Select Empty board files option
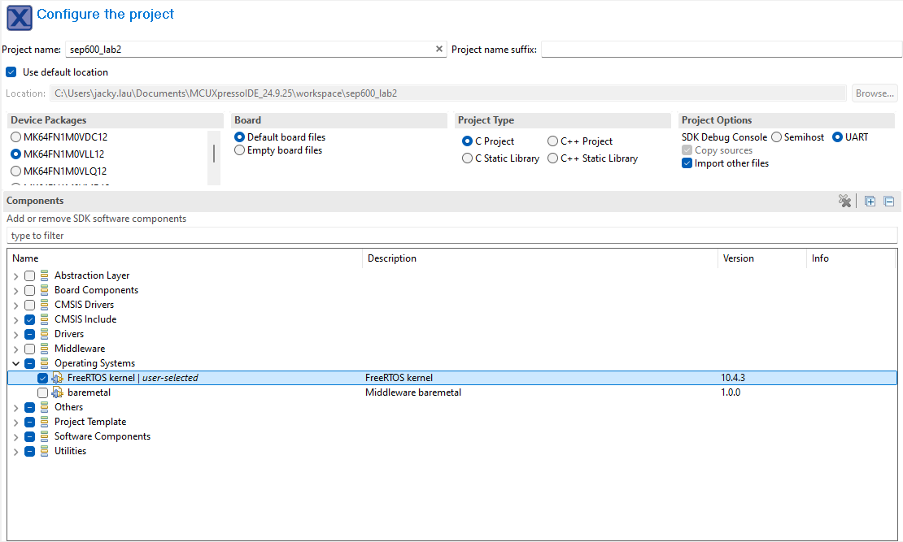 tap(240, 150)
